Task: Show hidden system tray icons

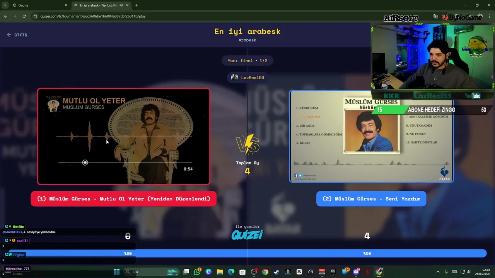Action: [x=438, y=272]
